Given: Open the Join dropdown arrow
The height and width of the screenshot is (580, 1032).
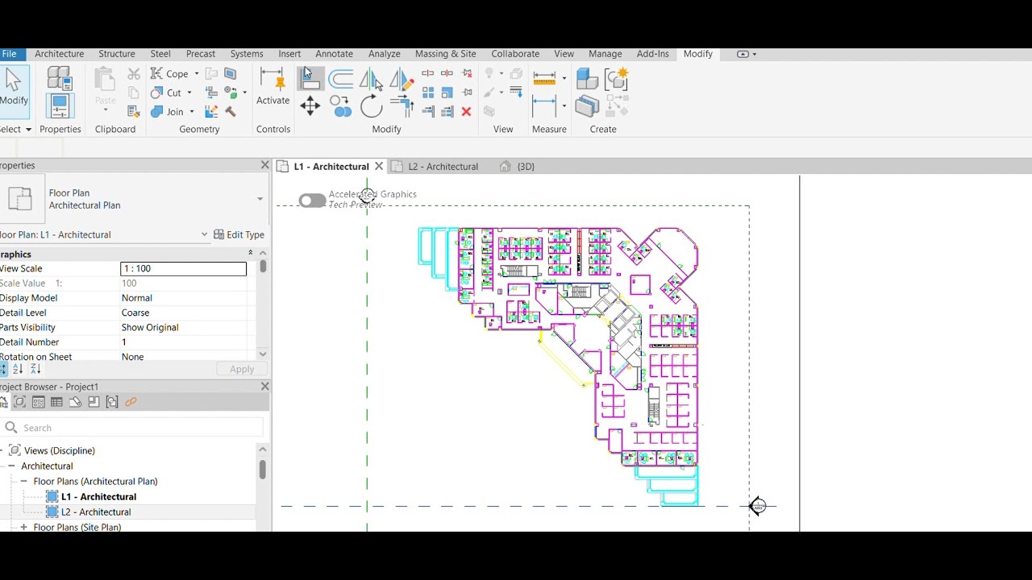Looking at the screenshot, I should [191, 111].
